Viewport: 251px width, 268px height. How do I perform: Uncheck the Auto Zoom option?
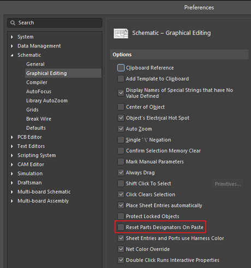[121, 129]
